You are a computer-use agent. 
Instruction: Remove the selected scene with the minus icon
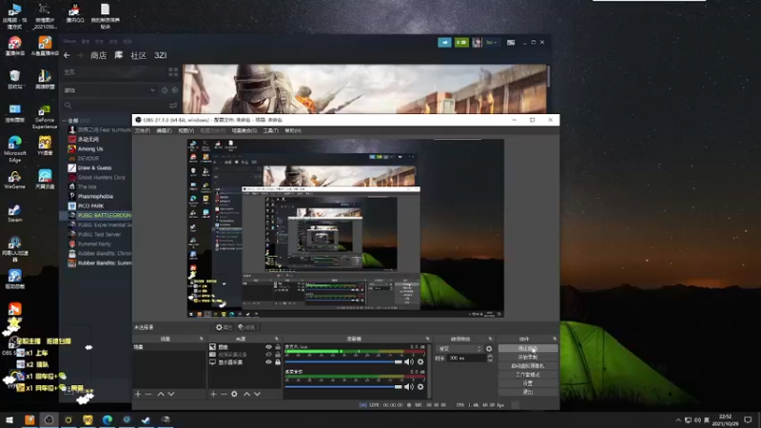(148, 394)
